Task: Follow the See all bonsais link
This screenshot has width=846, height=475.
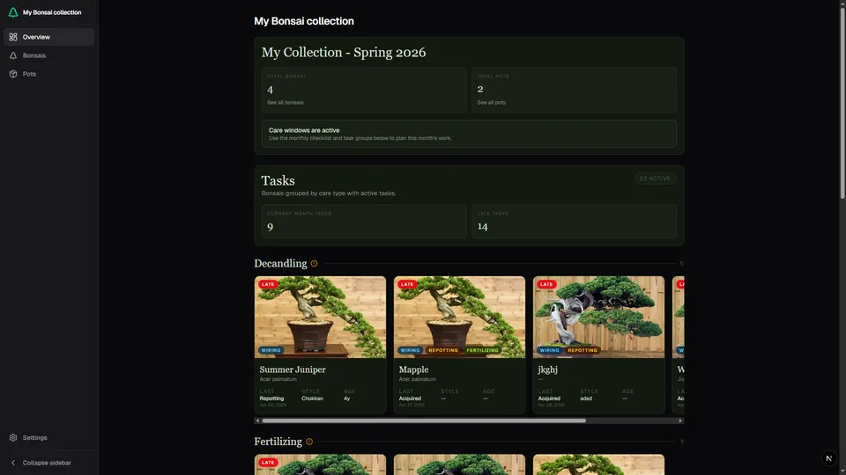Action: [285, 102]
